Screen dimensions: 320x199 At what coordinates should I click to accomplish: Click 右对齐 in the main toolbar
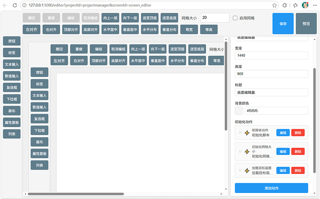[51, 30]
